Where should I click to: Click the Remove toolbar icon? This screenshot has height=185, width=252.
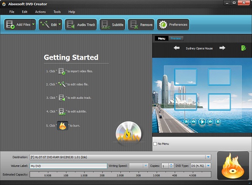click(x=134, y=25)
